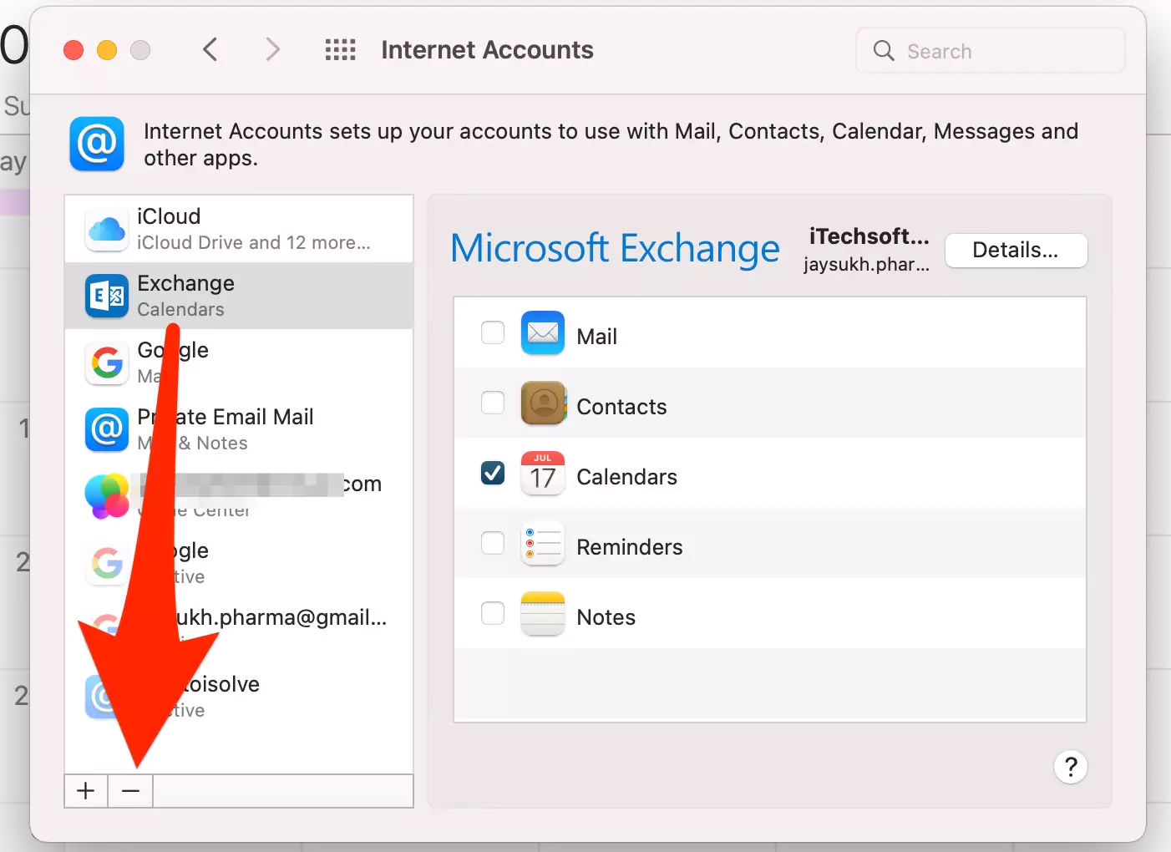Enable Notes for Exchange
This screenshot has width=1171, height=852.
pos(493,613)
